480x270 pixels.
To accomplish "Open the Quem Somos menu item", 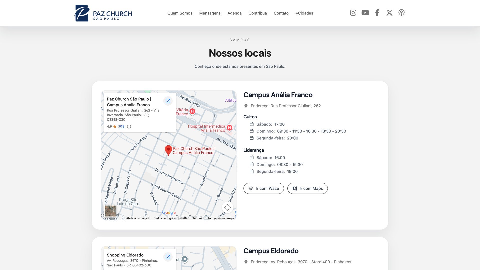I will click(180, 13).
